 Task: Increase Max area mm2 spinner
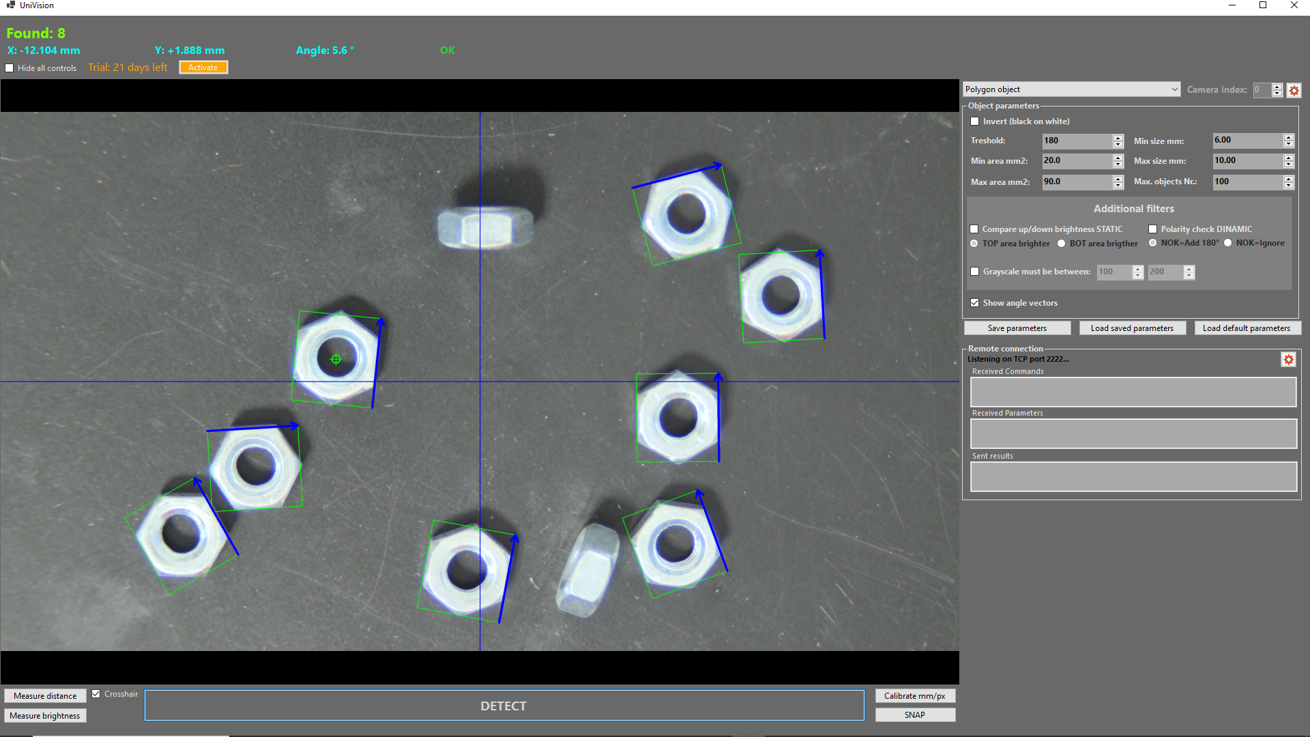coord(1118,179)
